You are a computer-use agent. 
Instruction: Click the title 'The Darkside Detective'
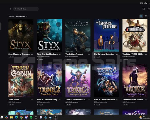[104, 54]
